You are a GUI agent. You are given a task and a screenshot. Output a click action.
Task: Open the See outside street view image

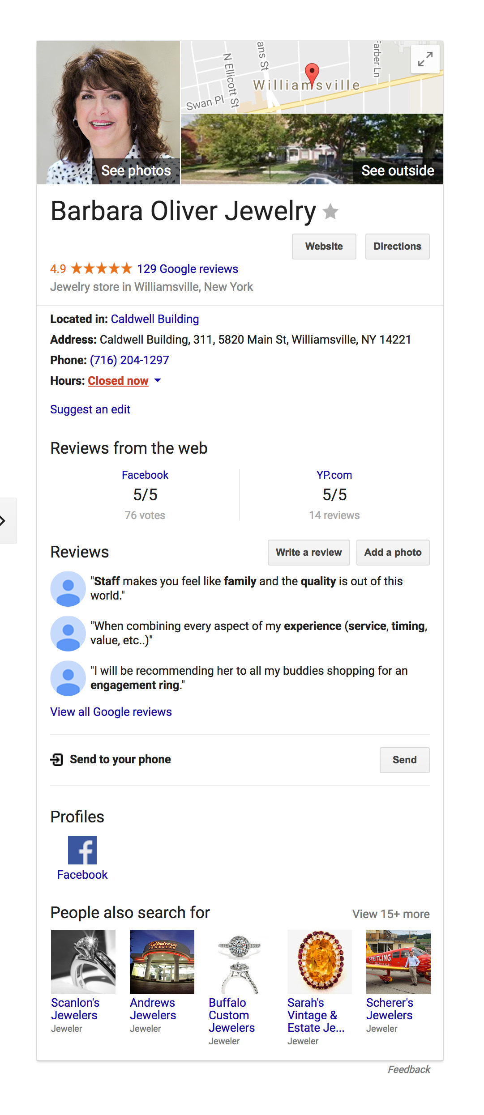click(312, 149)
